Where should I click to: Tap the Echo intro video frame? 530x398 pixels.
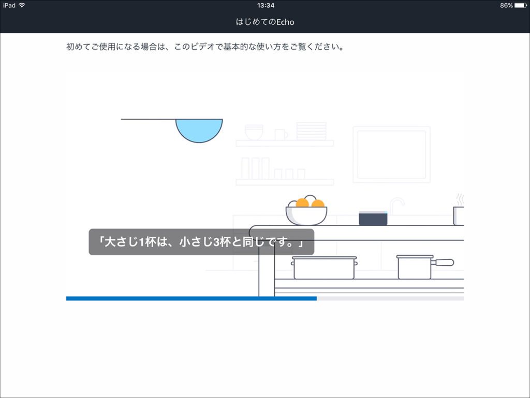[264, 186]
